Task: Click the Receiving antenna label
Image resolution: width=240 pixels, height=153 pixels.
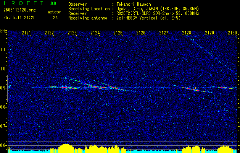Action: point(88,18)
